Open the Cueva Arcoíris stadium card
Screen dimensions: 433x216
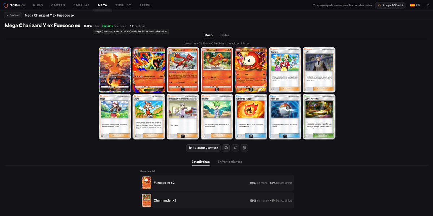319,116
